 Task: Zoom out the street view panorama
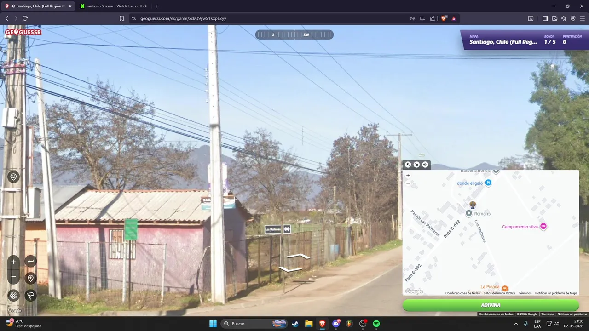pos(13,277)
